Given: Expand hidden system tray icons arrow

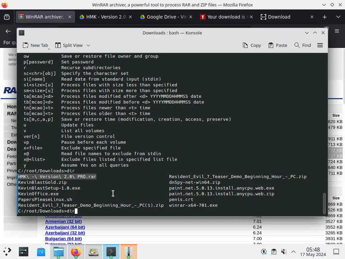Looking at the screenshot, I should (293, 252).
